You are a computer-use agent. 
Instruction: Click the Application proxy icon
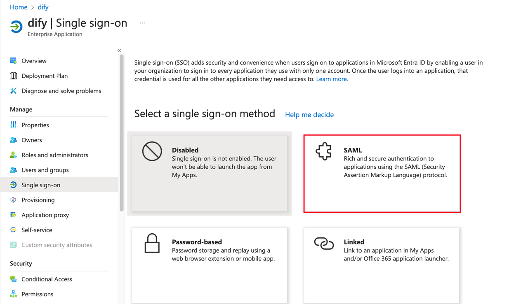pos(13,215)
